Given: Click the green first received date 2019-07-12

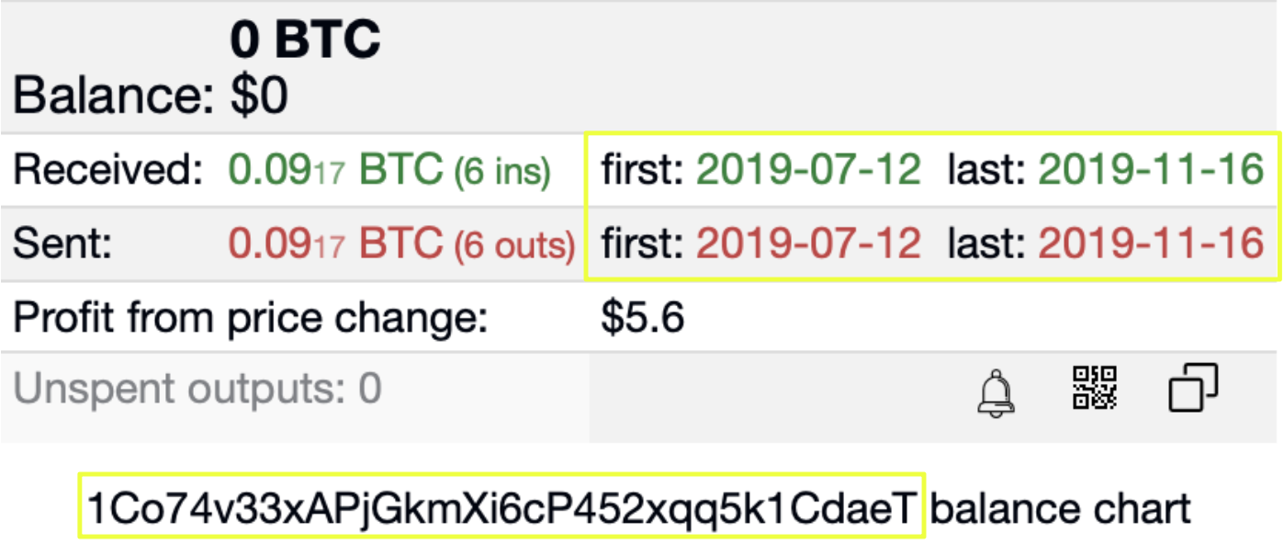Looking at the screenshot, I should point(808,170).
